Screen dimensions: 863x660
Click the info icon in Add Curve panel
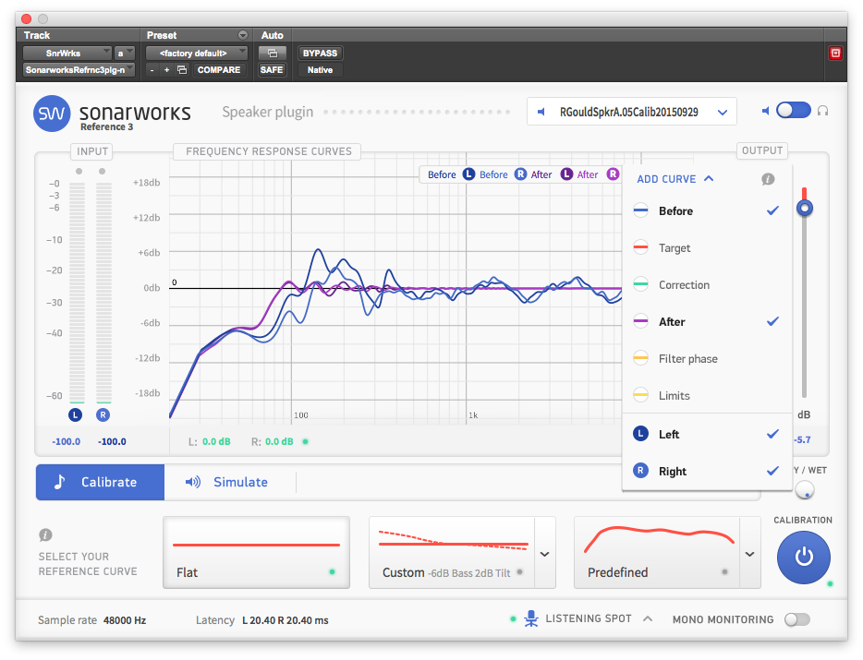tap(767, 179)
